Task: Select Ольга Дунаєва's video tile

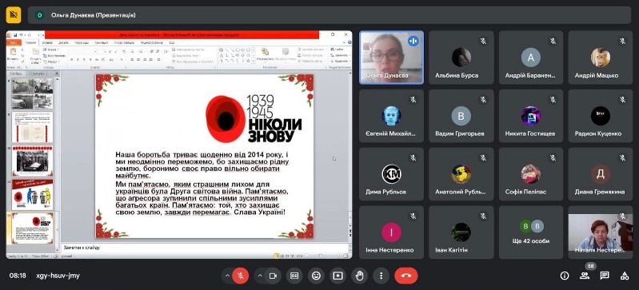Action: [x=391, y=58]
